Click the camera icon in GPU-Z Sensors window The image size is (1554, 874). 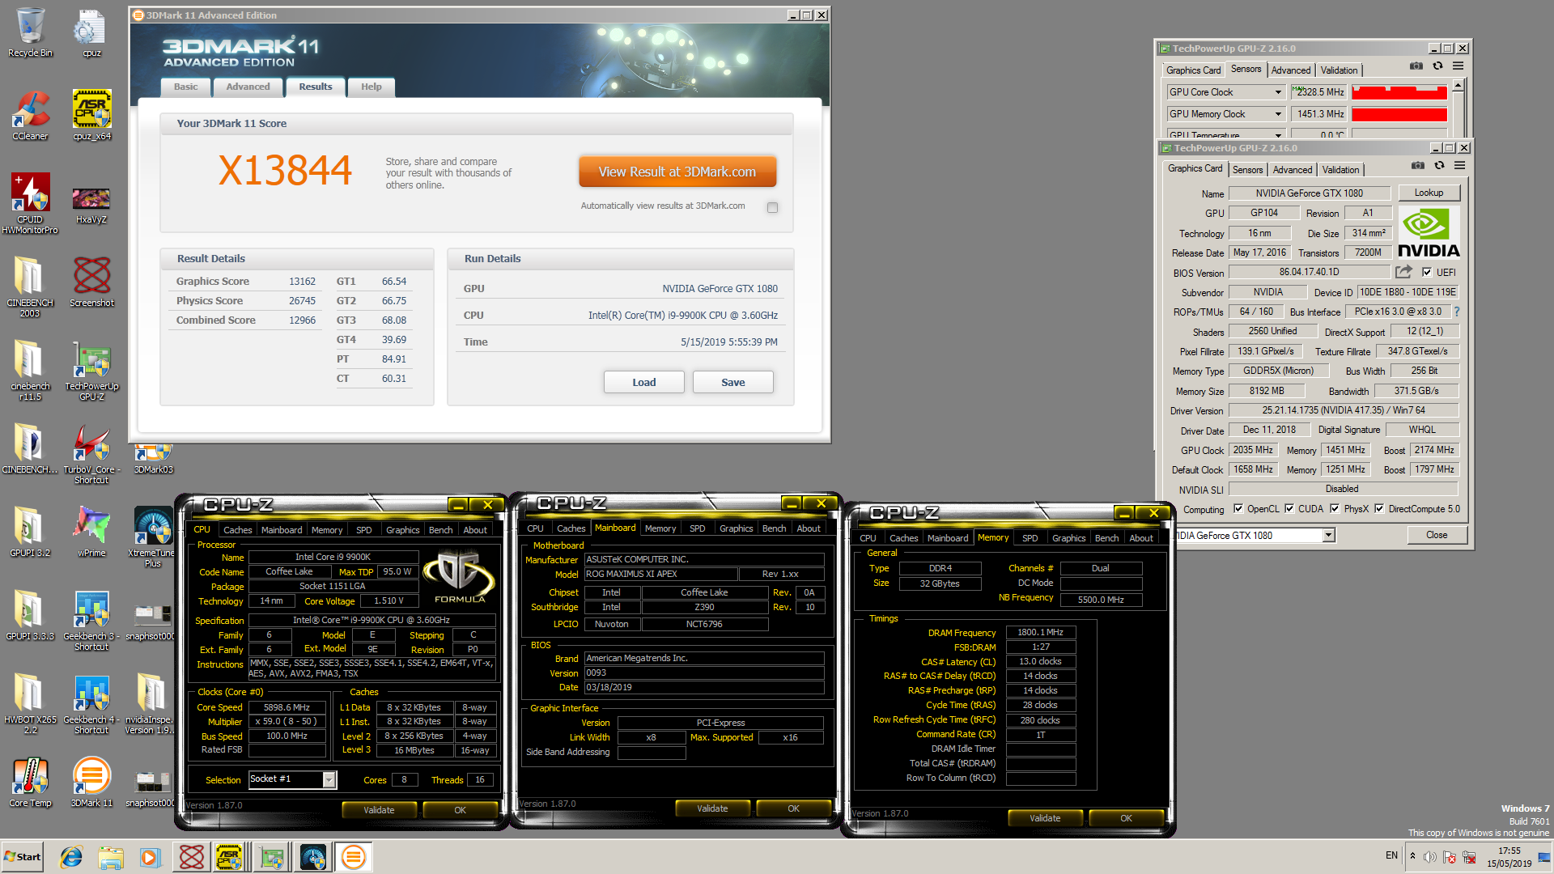(x=1416, y=66)
